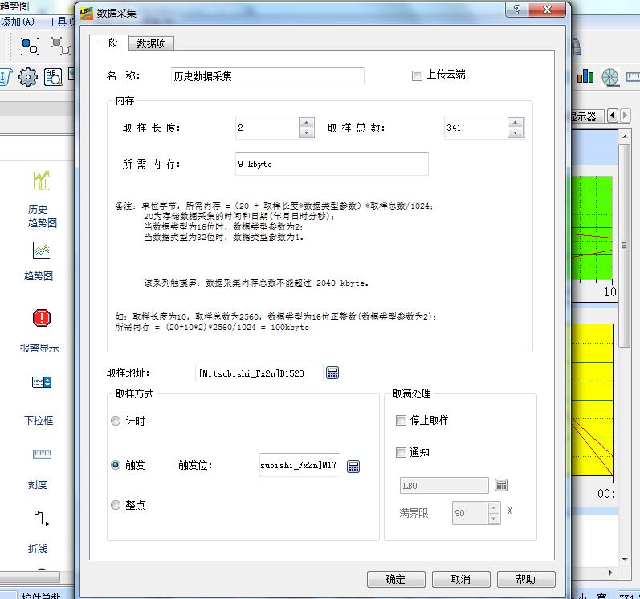Click the 取样长度 value field
The image size is (640, 599).
[x=267, y=128]
